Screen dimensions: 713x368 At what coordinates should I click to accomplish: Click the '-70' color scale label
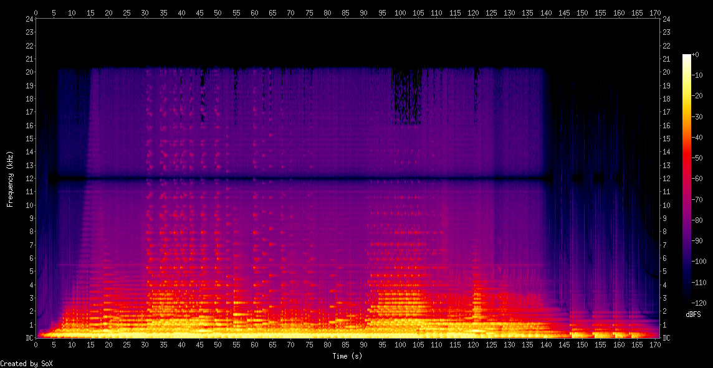coord(697,199)
